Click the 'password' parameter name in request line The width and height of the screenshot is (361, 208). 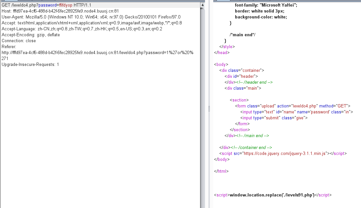coord(47,5)
